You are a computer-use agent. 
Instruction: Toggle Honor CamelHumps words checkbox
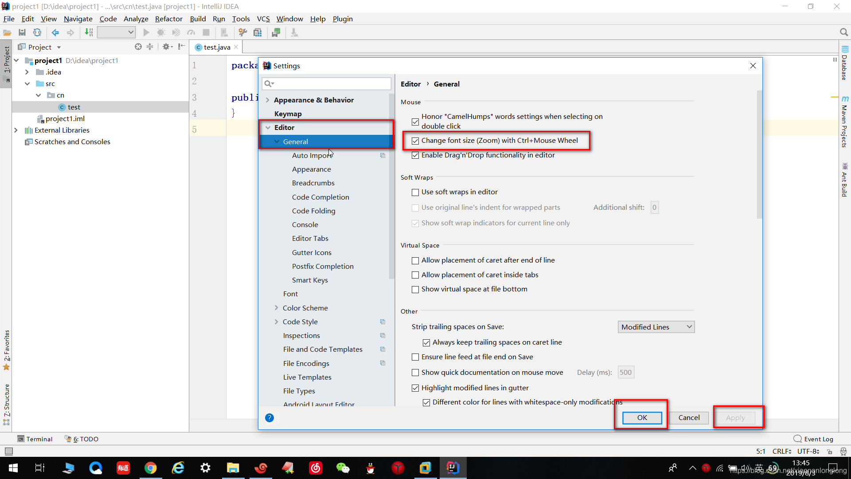click(x=415, y=122)
